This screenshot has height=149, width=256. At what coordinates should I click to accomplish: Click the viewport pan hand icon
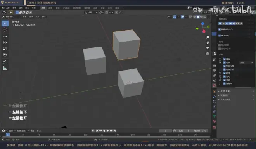(208, 42)
